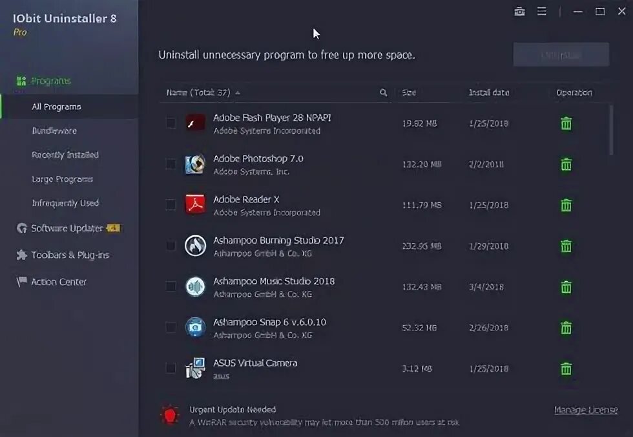This screenshot has height=437, width=633.
Task: Show Recently Installed programs
Action: pyautogui.click(x=65, y=155)
